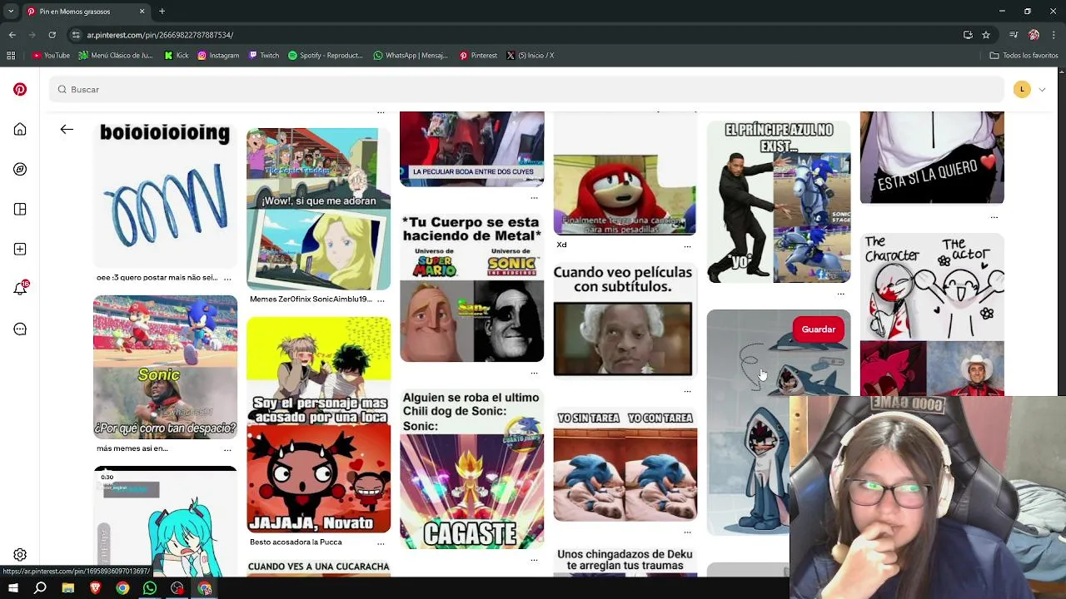Go to the Pinterest Home feed icon

pyautogui.click(x=20, y=129)
